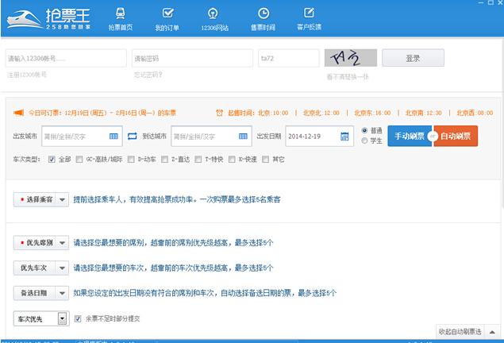Viewport: 504px width, 343px height.
Task: Click swap icon between departure and arrival cities
Action: 132,137
